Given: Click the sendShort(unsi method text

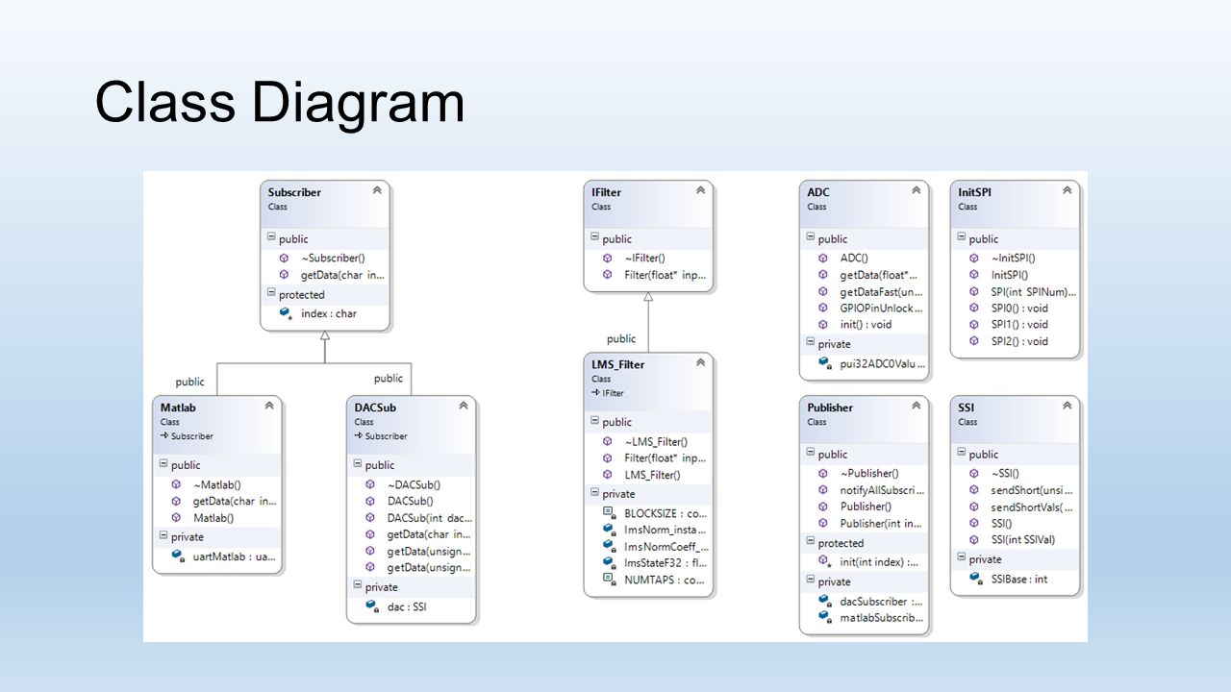Looking at the screenshot, I should tap(1032, 490).
